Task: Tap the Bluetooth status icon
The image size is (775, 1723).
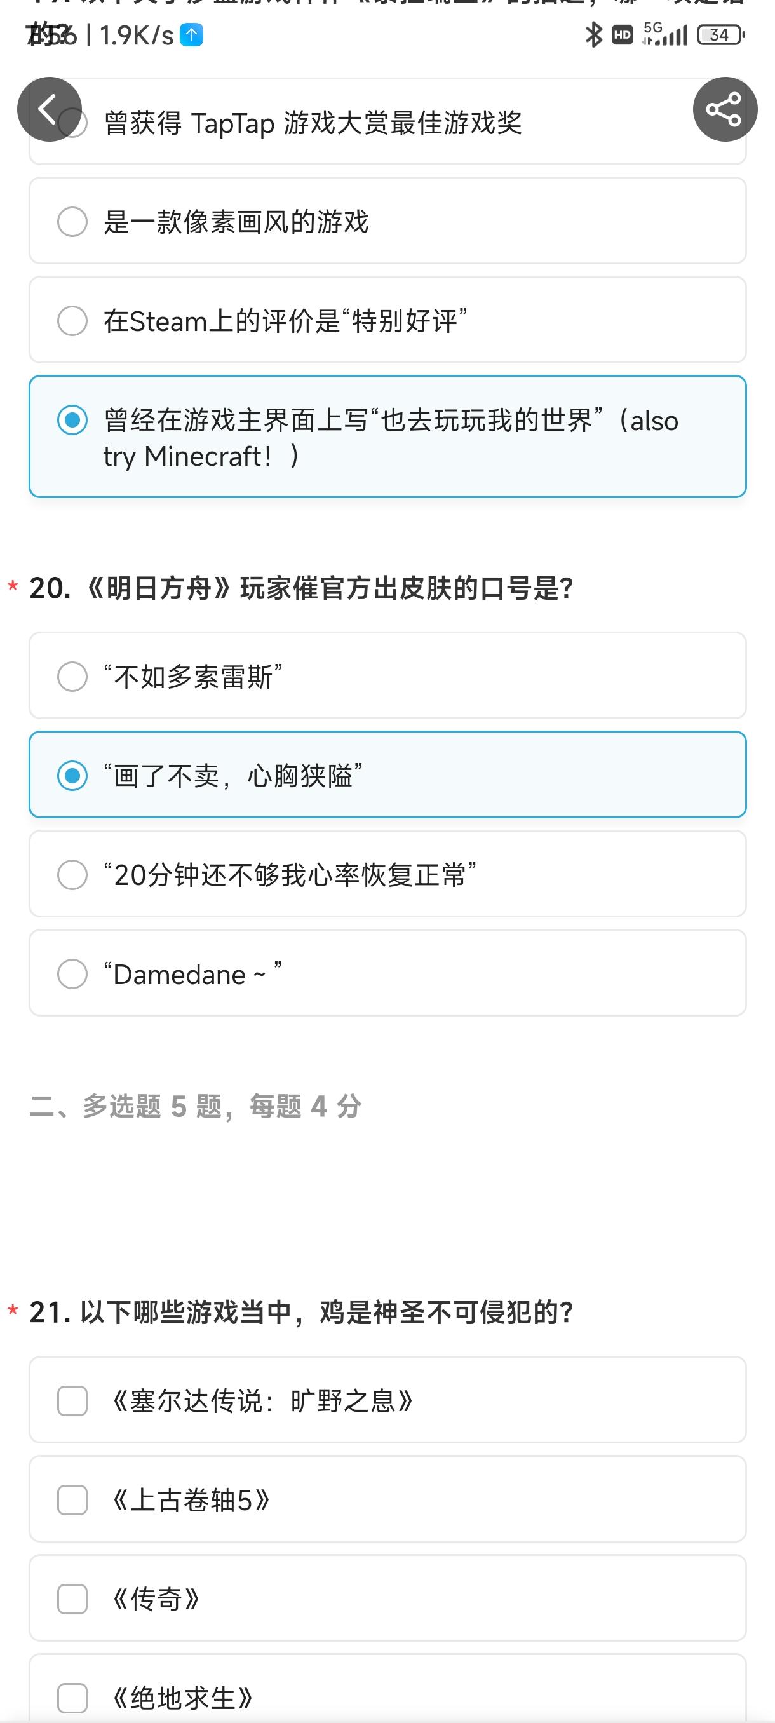Action: tap(593, 35)
